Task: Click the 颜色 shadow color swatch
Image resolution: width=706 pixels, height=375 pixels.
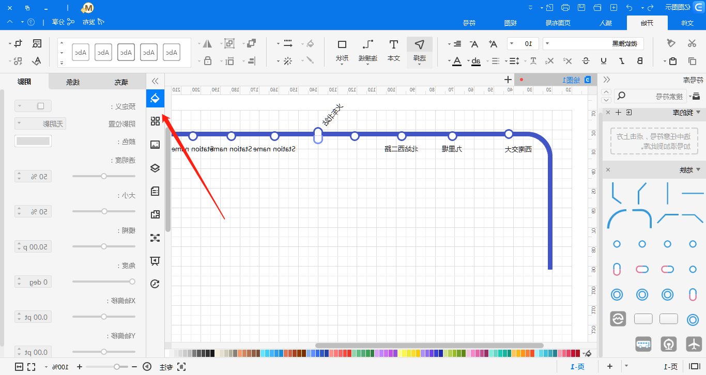Action: (x=33, y=141)
